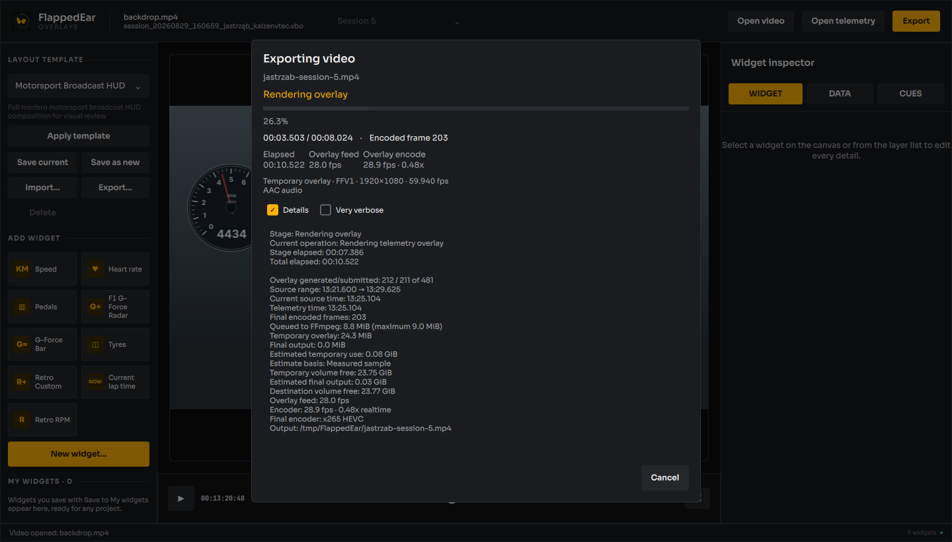
Task: Click the Open video button
Action: [x=761, y=21]
